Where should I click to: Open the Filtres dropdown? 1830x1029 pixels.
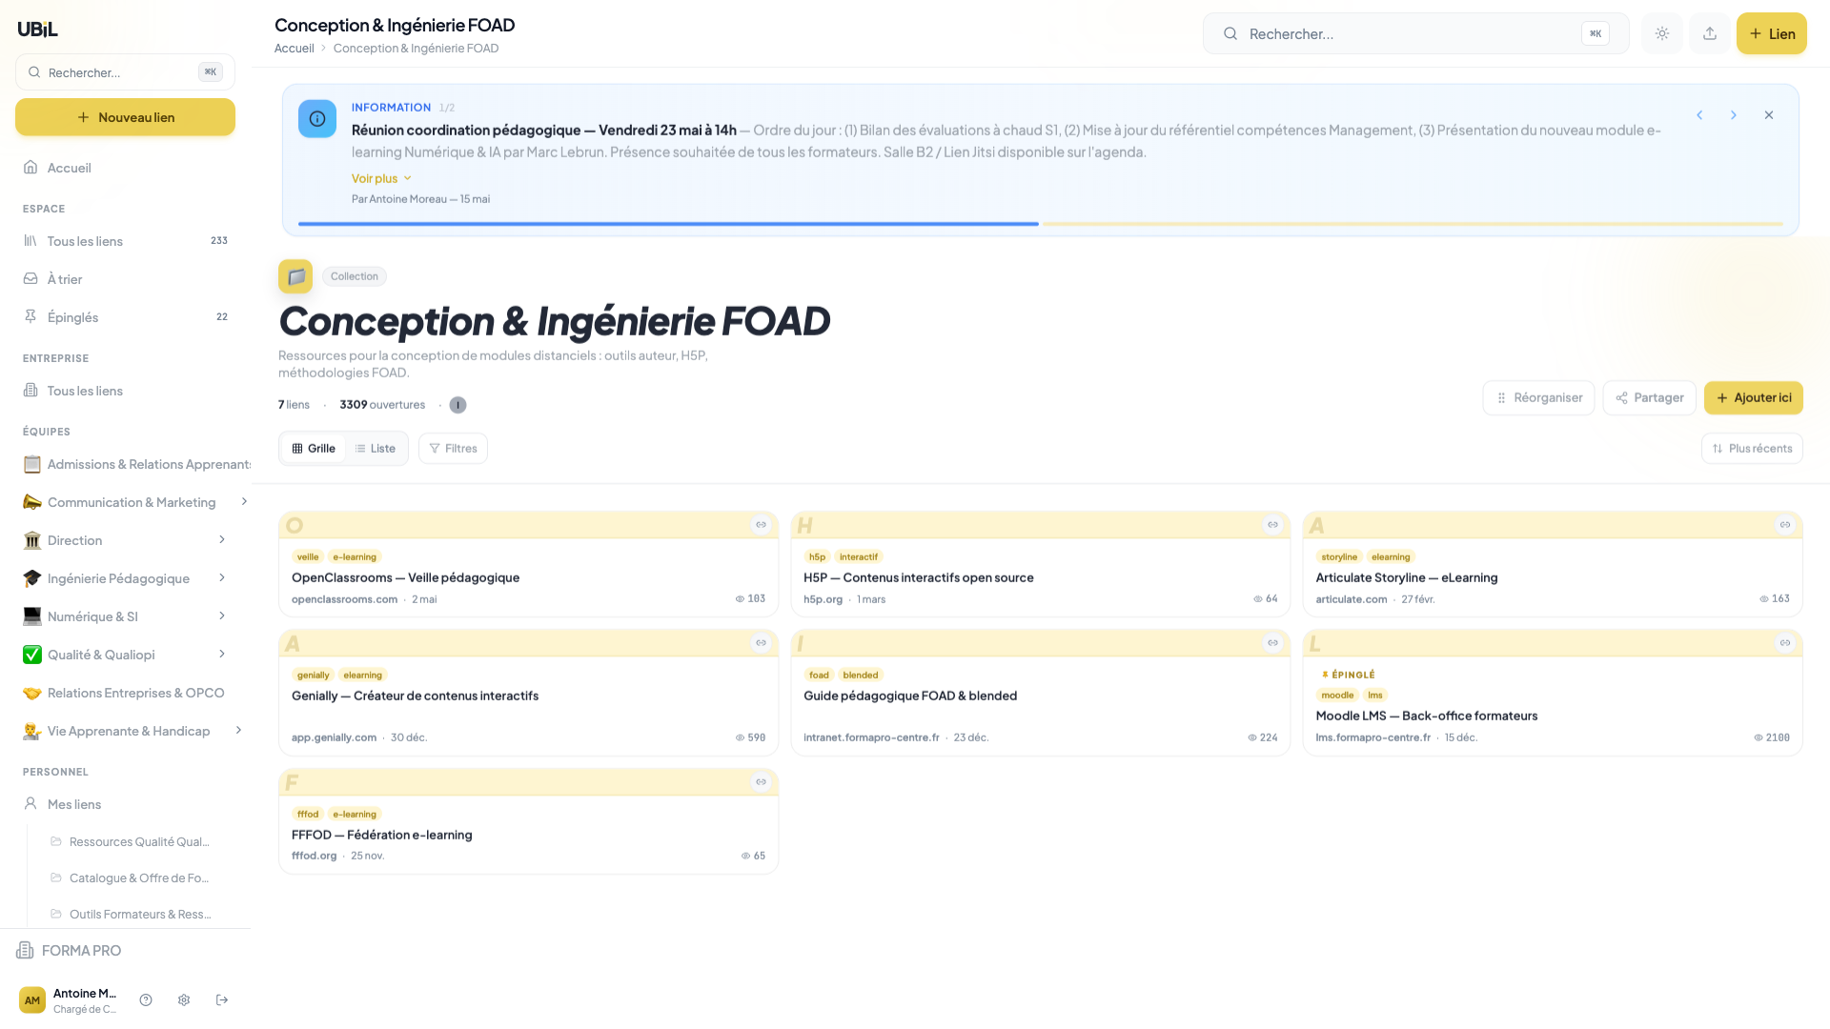(x=453, y=449)
